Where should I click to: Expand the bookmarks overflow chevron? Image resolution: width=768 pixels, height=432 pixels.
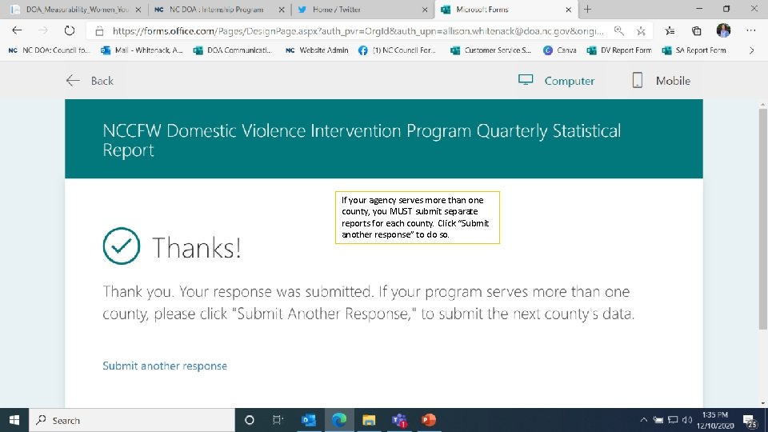pyautogui.click(x=751, y=50)
